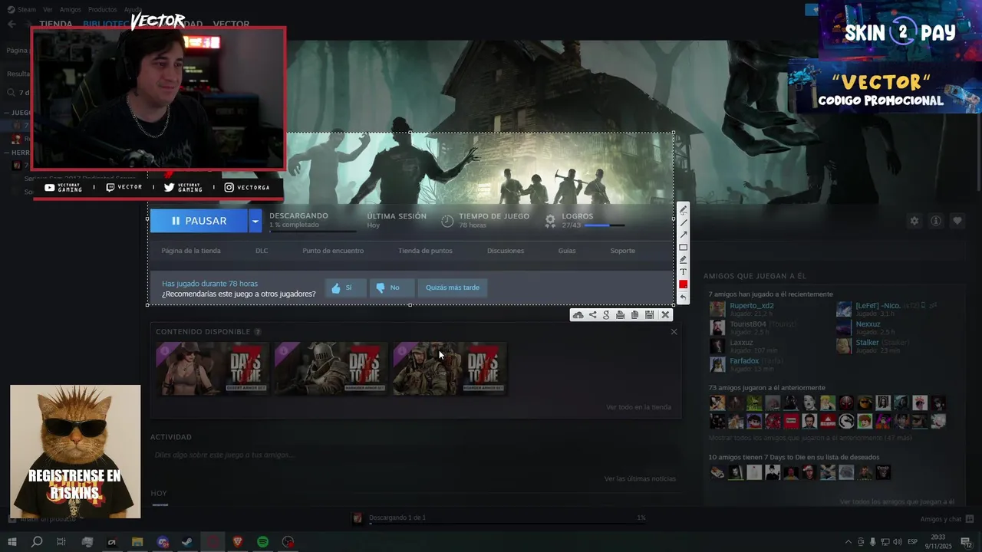This screenshot has width=982, height=552.
Task: Open friend Ruperto_xd2 profile
Action: coord(752,306)
